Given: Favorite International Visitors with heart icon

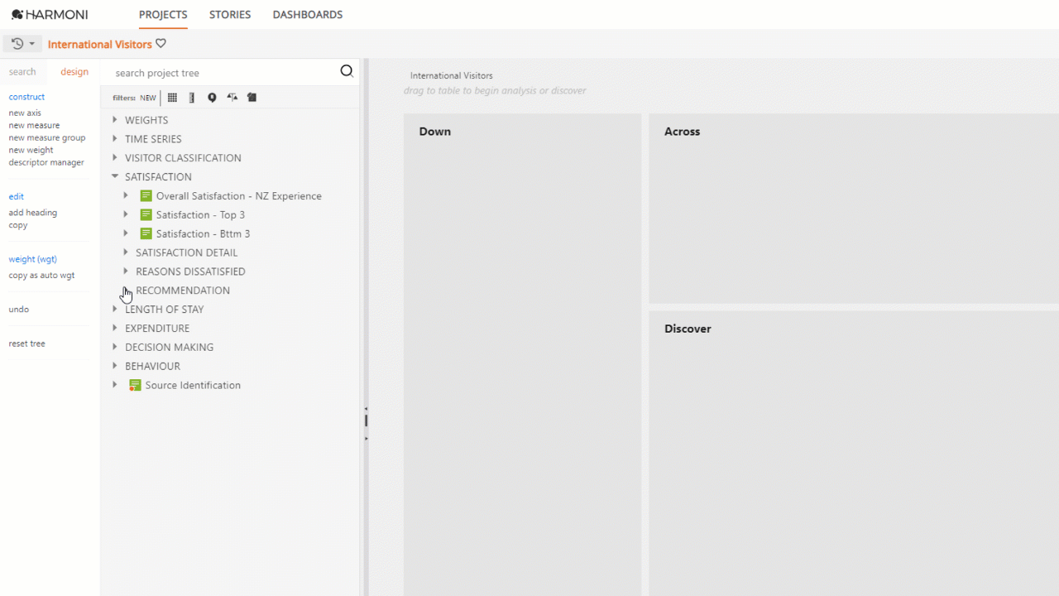Looking at the screenshot, I should click(x=161, y=44).
